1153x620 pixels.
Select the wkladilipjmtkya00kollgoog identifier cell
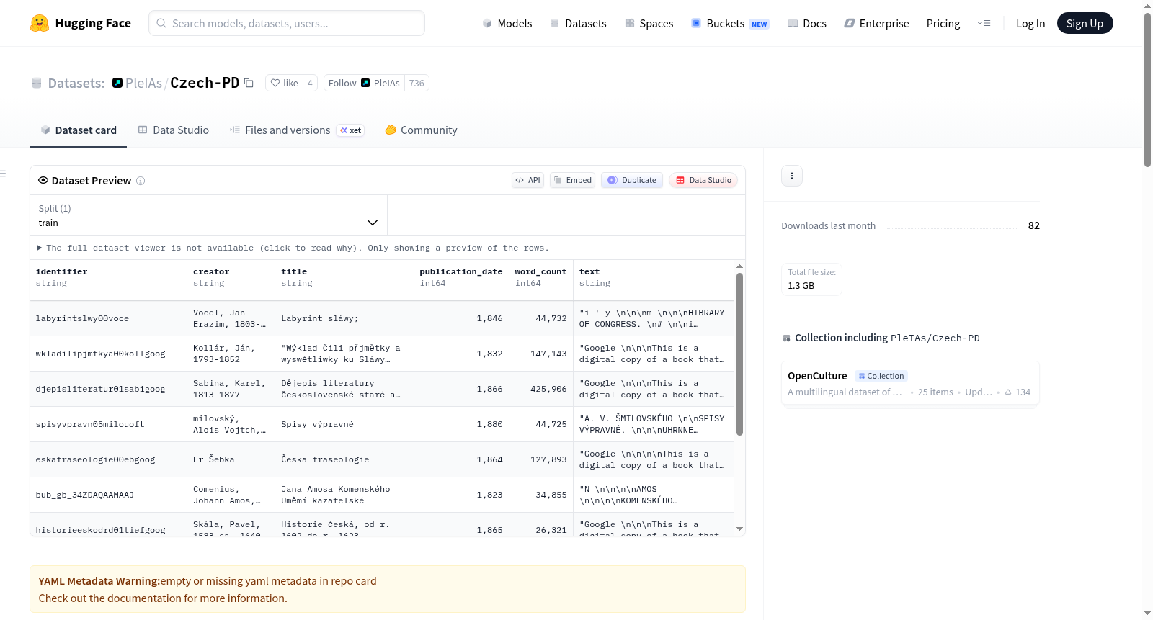(108, 354)
